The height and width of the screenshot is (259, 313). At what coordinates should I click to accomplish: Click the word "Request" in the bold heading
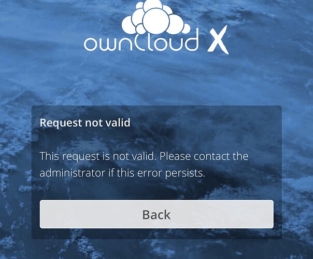(x=61, y=123)
